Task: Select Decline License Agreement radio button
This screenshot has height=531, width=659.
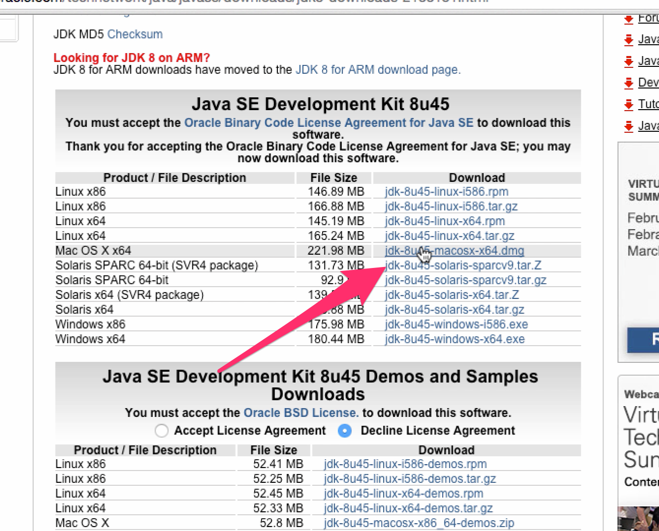Action: [x=345, y=431]
